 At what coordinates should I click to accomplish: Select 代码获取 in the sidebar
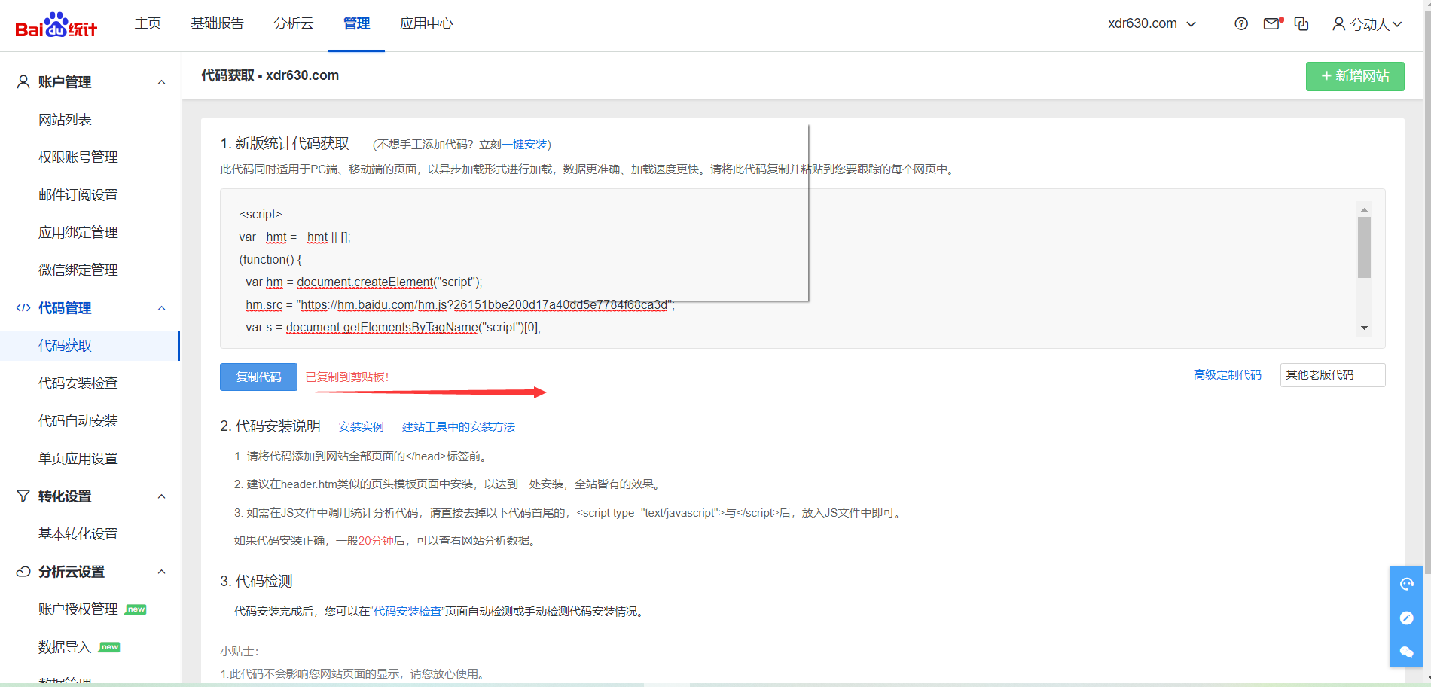(90, 345)
